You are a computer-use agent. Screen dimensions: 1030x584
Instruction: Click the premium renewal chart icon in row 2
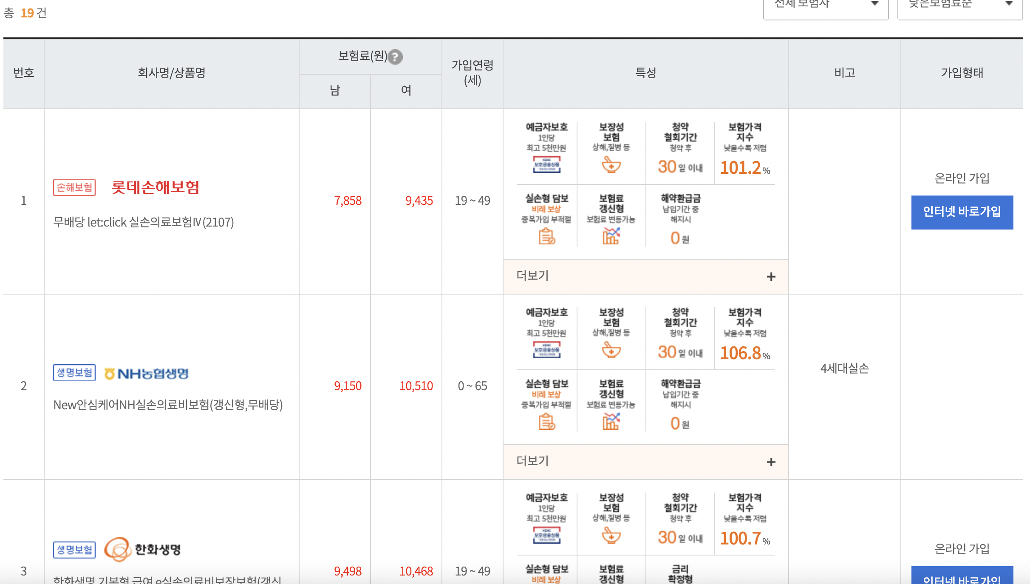tap(611, 421)
